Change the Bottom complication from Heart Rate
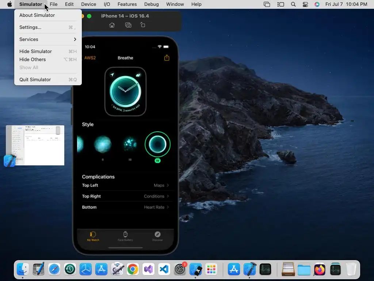374x281 pixels. [x=126, y=207]
